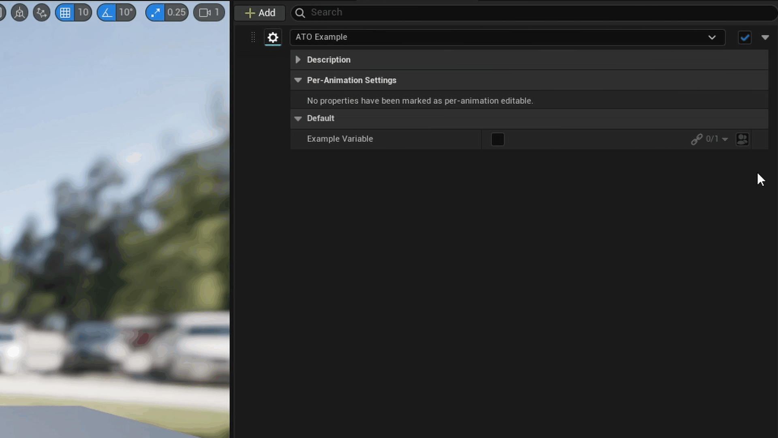Click the modifier drag handle
This screenshot has height=438, width=778.
253,37
